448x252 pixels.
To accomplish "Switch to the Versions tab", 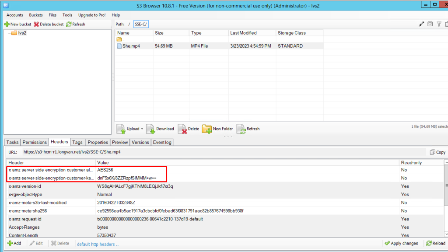I will click(140, 142).
